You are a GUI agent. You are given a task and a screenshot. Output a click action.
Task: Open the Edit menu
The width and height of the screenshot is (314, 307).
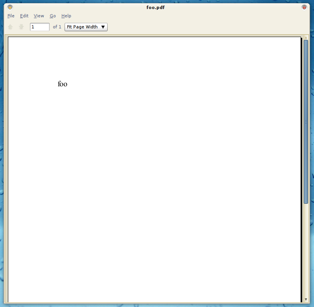coord(24,16)
